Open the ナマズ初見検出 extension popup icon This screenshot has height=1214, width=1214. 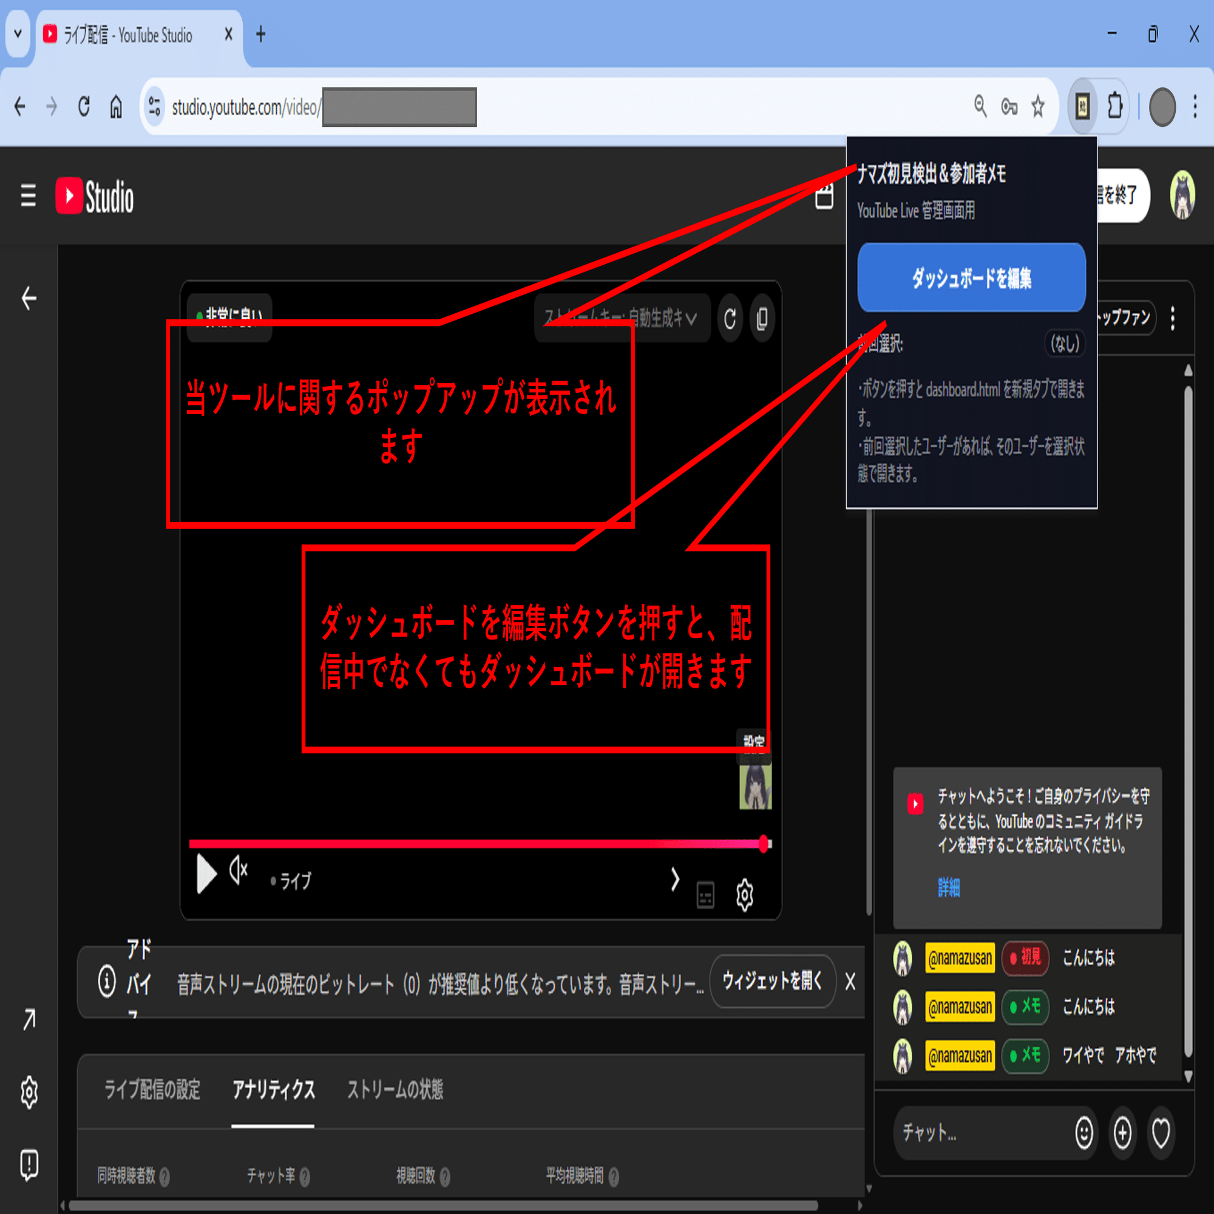click(x=1082, y=107)
